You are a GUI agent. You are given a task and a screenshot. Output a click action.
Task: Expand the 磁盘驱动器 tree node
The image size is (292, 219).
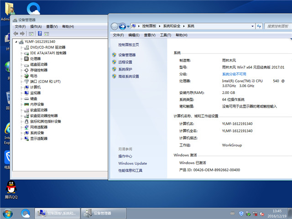pyautogui.click(x=21, y=65)
